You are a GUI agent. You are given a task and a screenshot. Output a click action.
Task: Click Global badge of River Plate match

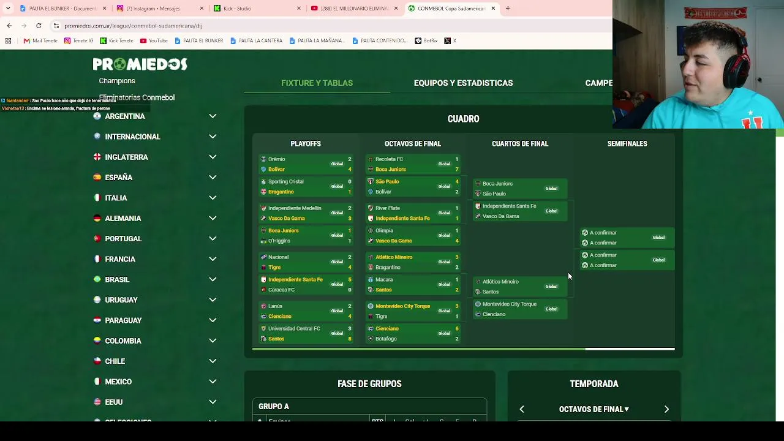(444, 213)
